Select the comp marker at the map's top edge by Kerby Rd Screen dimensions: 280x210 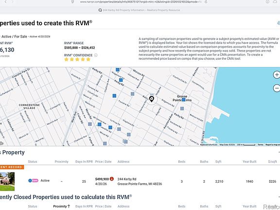click(x=118, y=70)
